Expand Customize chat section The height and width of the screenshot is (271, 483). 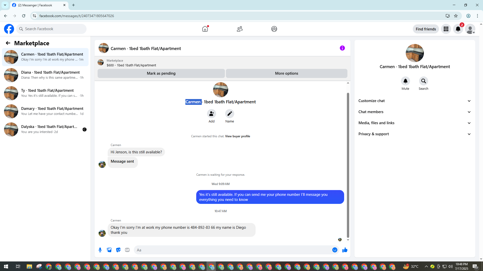tap(415, 101)
